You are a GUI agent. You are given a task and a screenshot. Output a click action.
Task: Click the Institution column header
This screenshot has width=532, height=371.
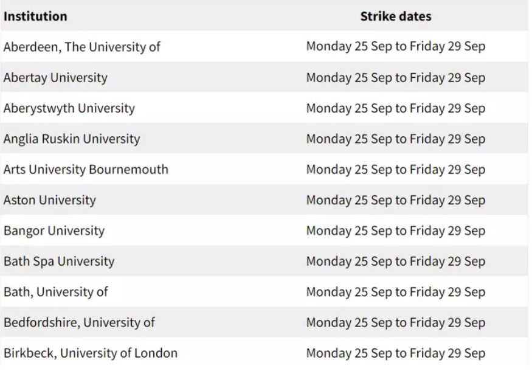(35, 16)
